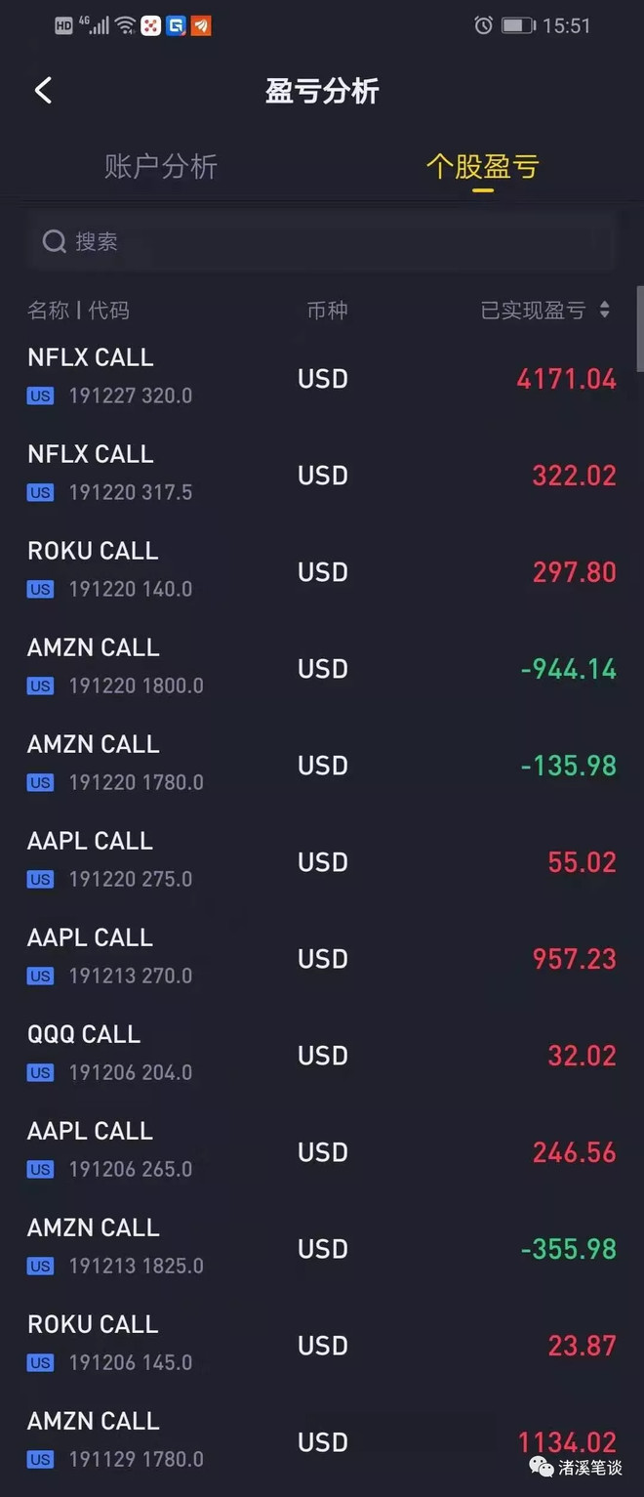Tap the -355.98 loss value
This screenshot has width=644, height=1497.
(568, 1249)
